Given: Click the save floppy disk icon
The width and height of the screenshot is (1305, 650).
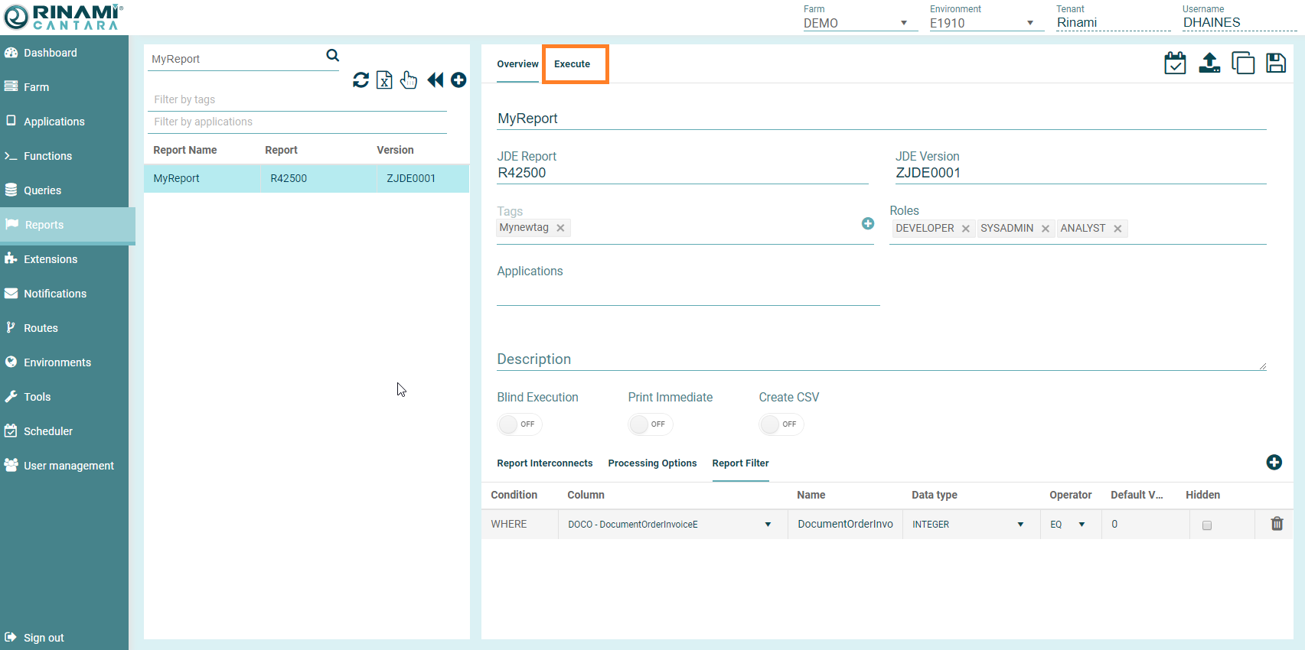Looking at the screenshot, I should click(x=1275, y=63).
